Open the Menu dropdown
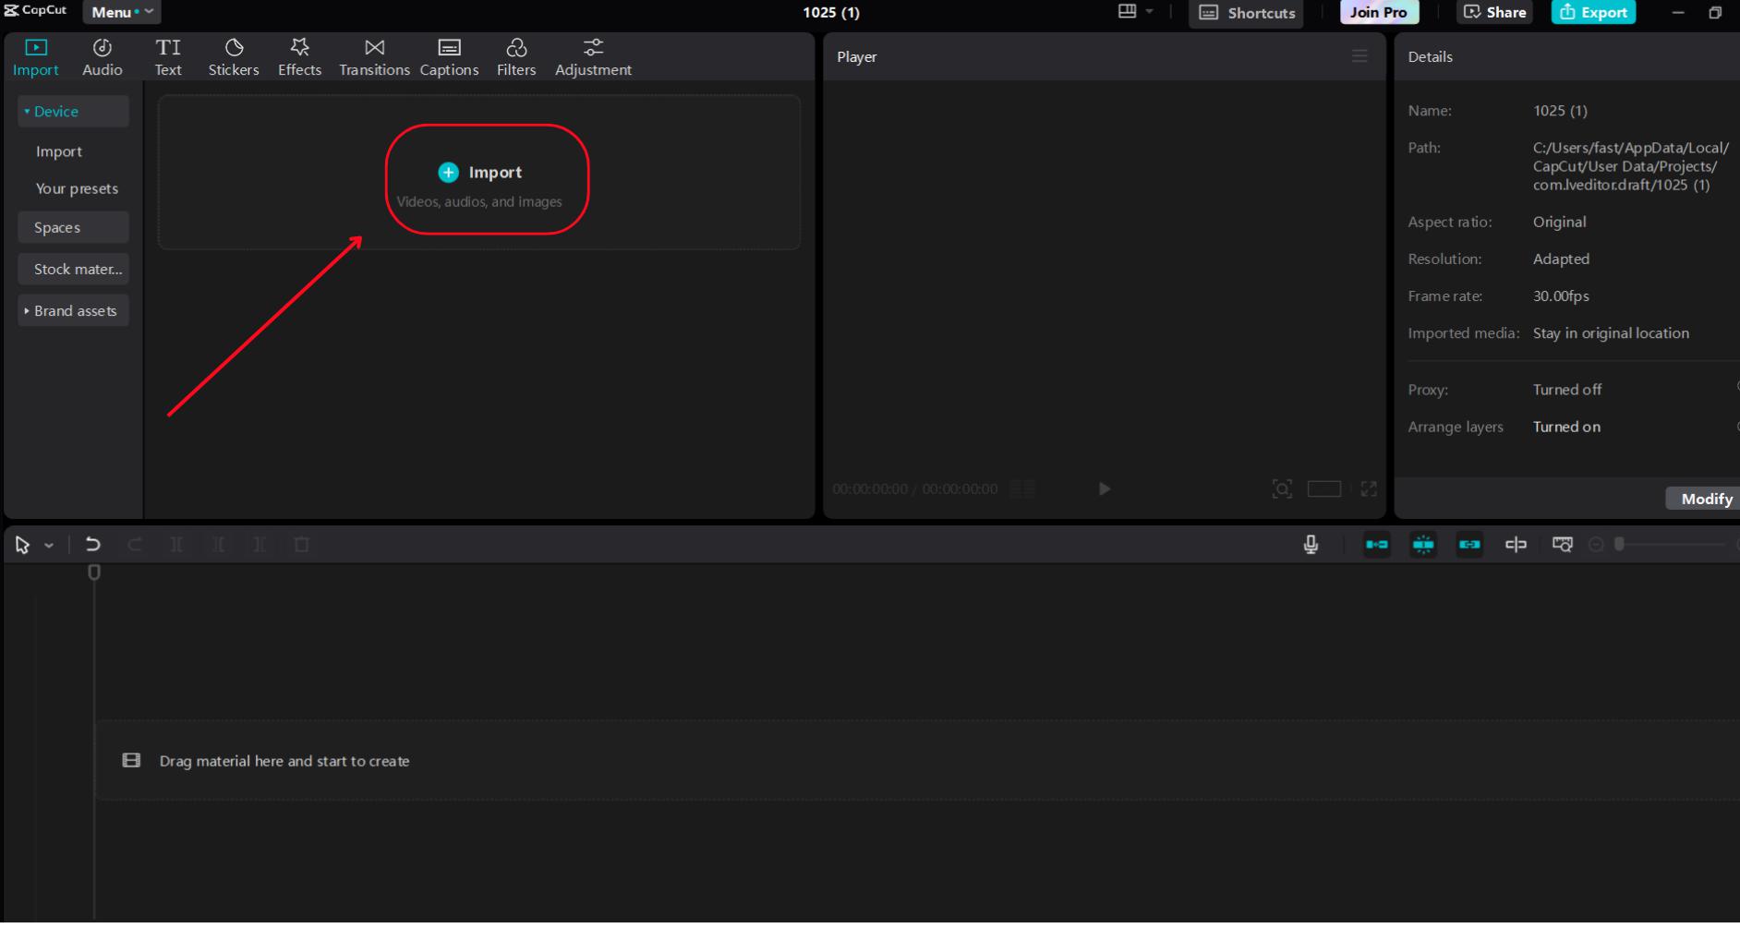The height and width of the screenshot is (928, 1740). coord(121,12)
